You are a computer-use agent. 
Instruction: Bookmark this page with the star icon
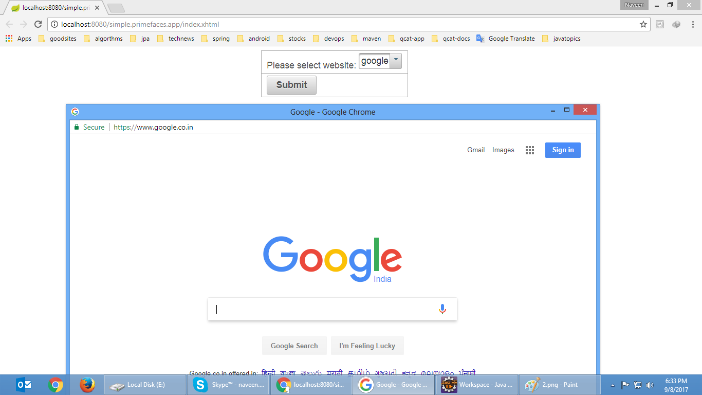tap(643, 24)
